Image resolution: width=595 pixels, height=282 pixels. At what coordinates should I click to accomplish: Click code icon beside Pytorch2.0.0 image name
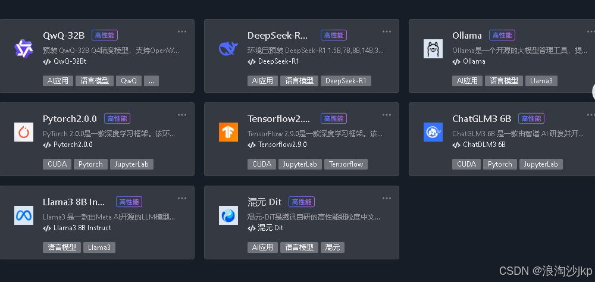47,145
